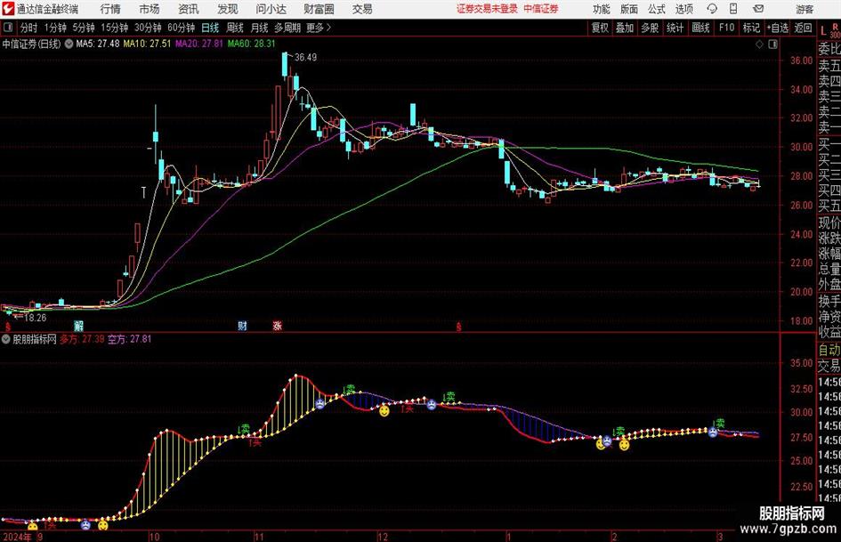Open the 资讯 menu
This screenshot has width=841, height=542.
coord(189,9)
